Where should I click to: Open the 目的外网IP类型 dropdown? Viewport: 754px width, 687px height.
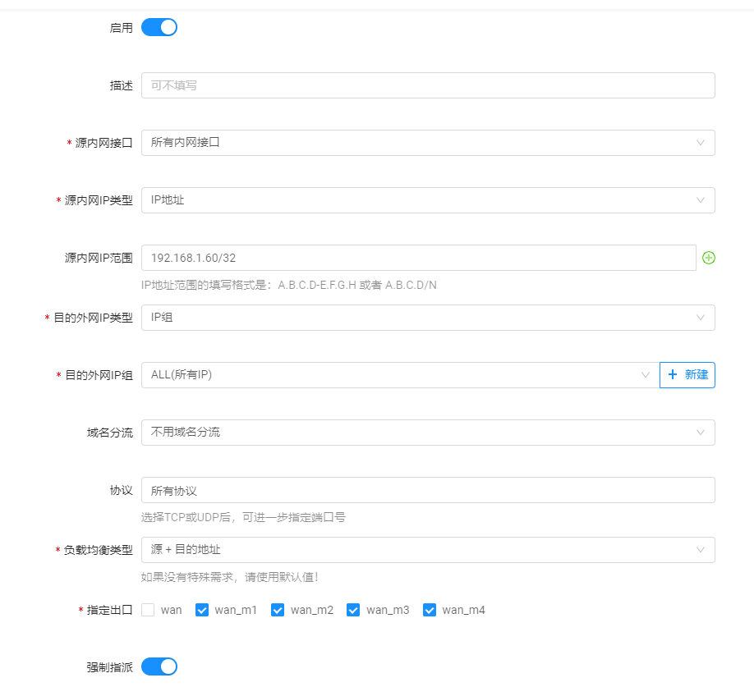click(x=428, y=318)
